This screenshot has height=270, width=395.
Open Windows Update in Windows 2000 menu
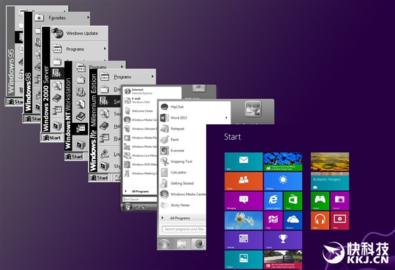[x=79, y=34]
